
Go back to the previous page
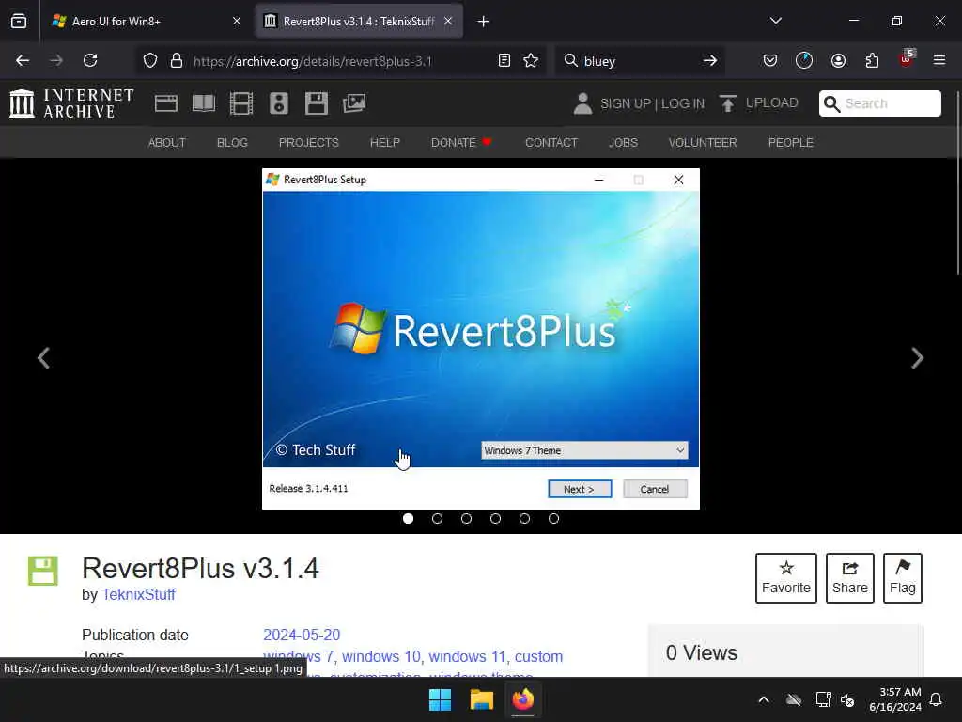pos(23,60)
